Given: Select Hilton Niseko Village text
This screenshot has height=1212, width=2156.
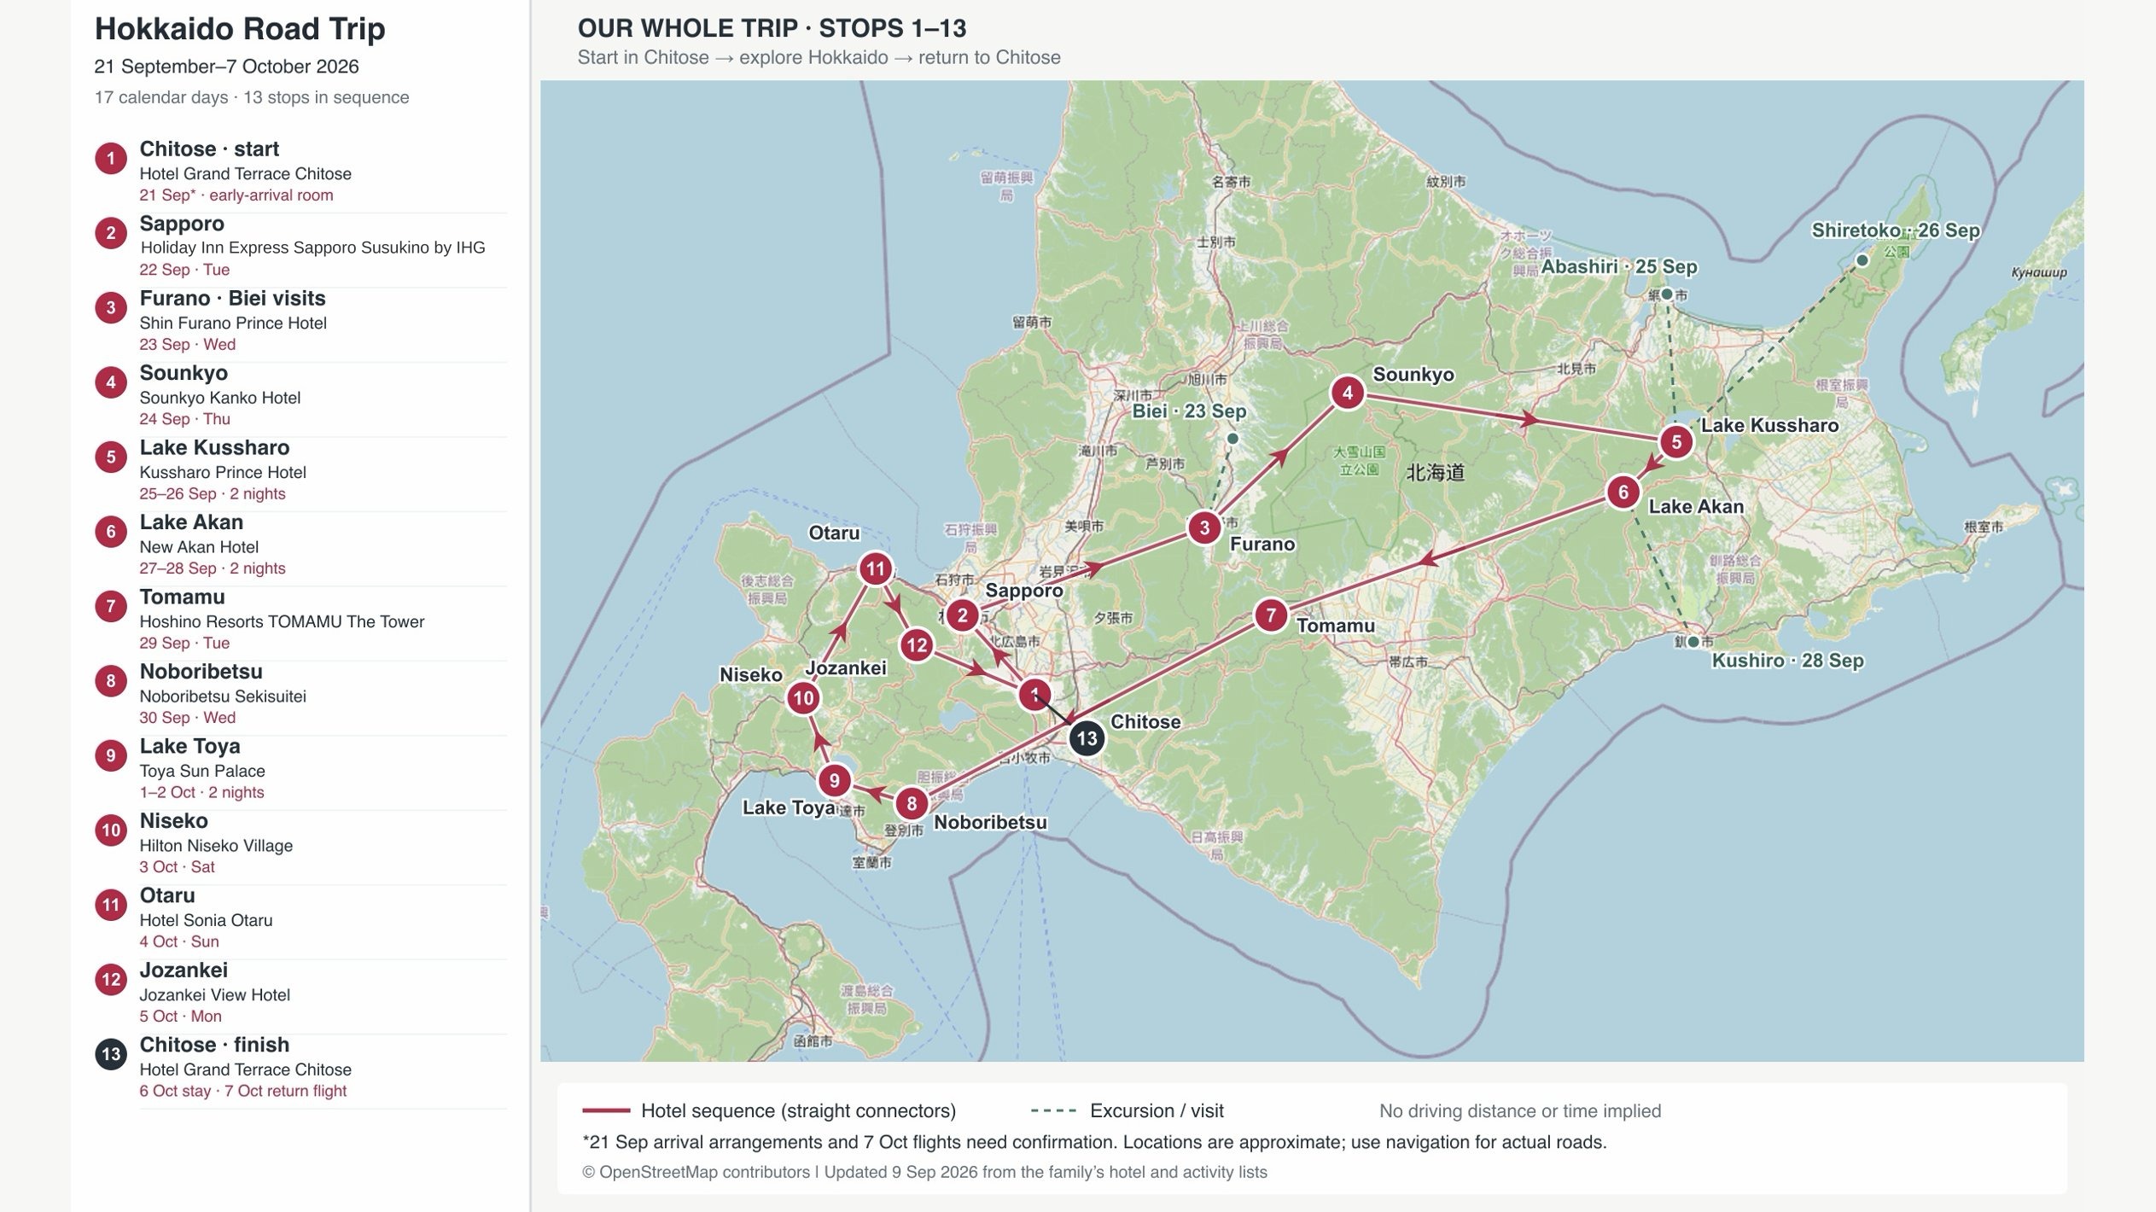Looking at the screenshot, I should click(x=216, y=846).
